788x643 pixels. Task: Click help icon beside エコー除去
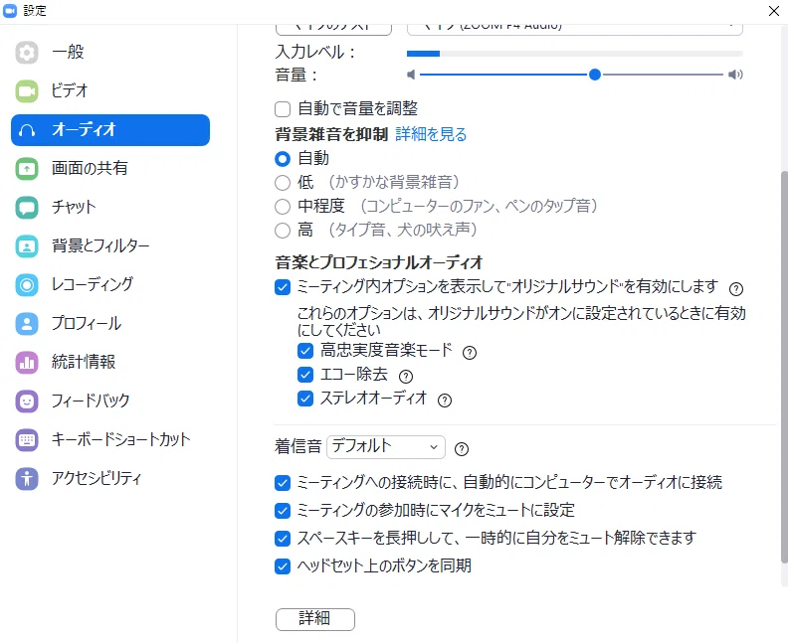coord(406,376)
